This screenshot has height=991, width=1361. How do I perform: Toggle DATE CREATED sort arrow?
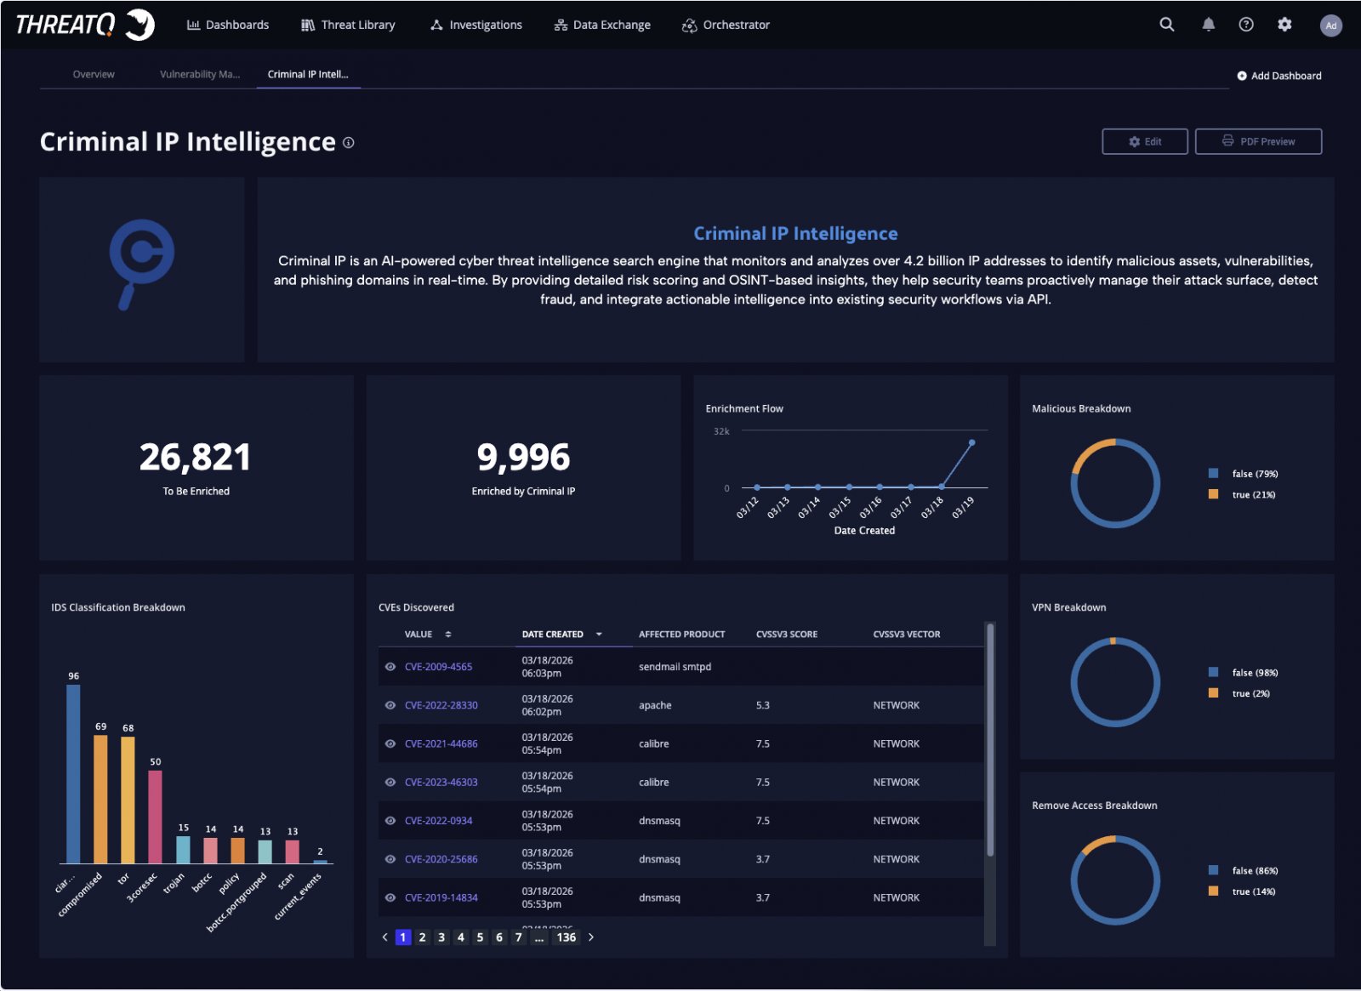pos(599,635)
